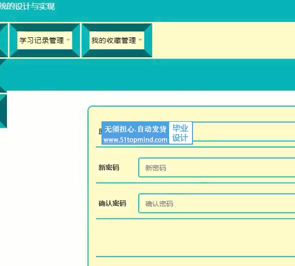Click the empty form row under 确认密码
Image resolution: width=295 pixels, height=266 pixels.
point(196,238)
